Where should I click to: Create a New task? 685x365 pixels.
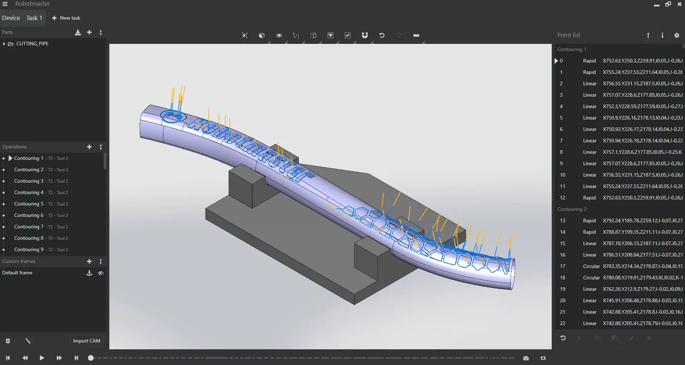pos(66,18)
